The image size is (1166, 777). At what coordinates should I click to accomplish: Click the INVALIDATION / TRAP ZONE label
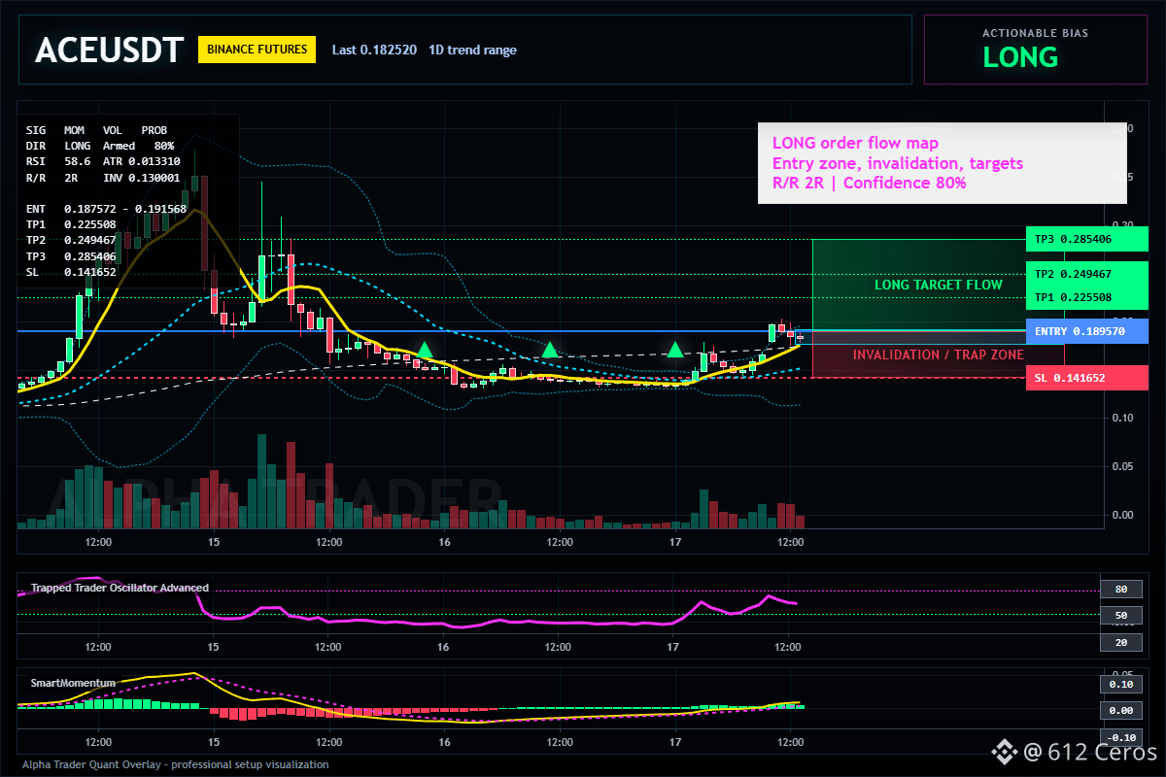click(939, 355)
